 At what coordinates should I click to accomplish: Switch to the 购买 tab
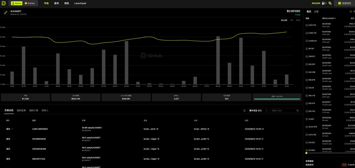[309, 12]
